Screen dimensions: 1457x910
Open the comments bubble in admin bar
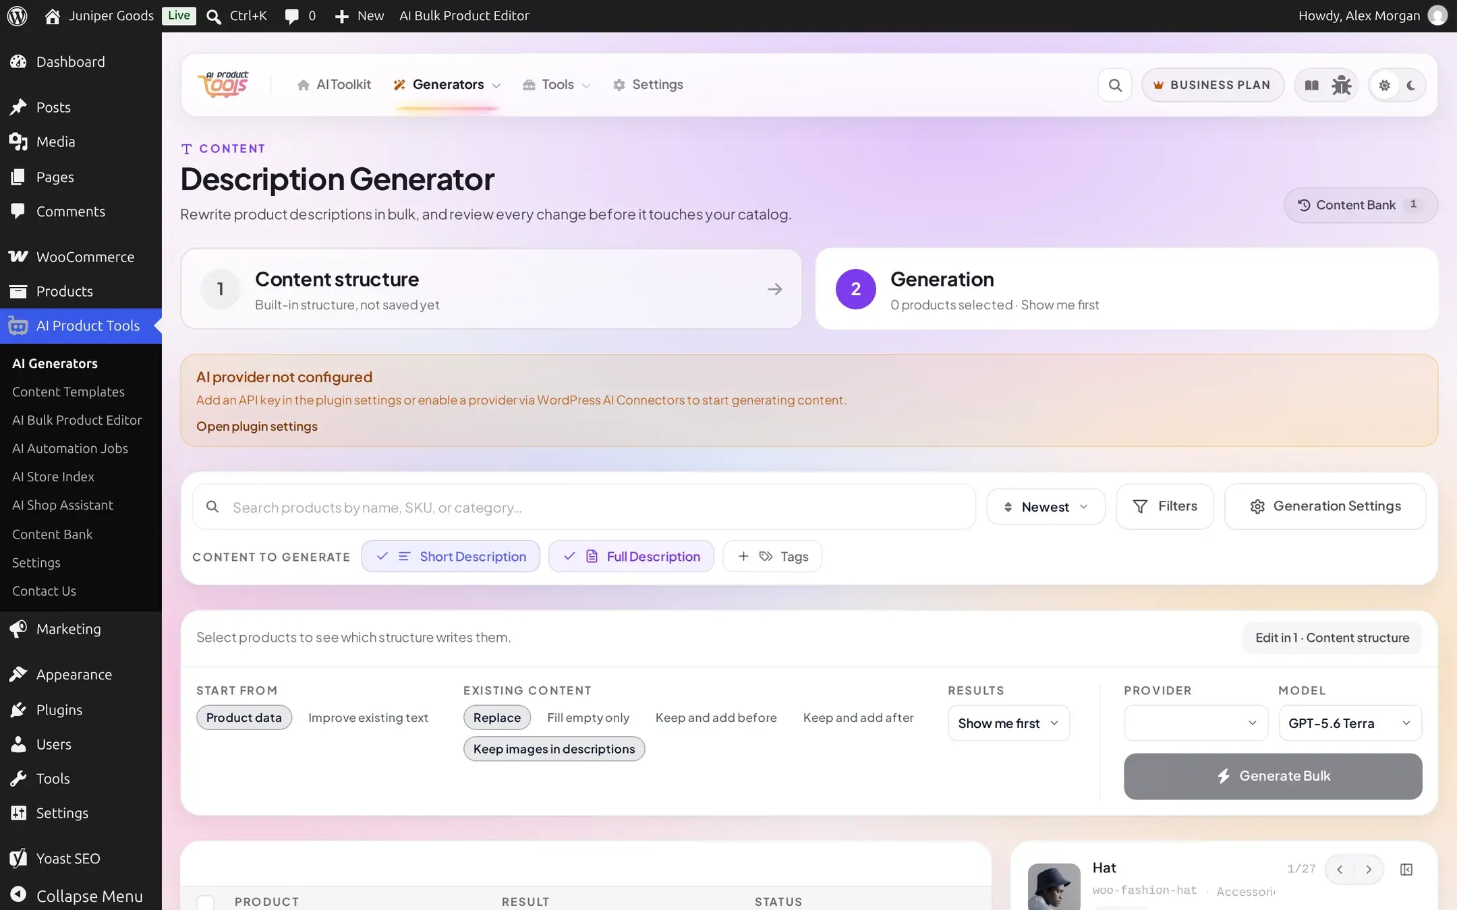[x=300, y=16]
